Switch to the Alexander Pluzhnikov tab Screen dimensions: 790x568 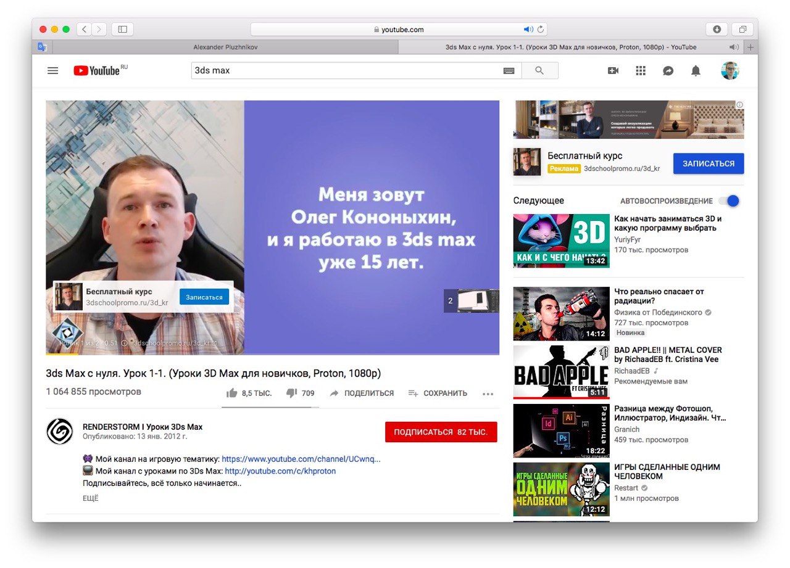(226, 47)
